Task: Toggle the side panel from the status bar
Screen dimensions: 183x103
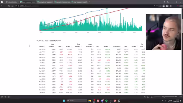Action: tap(2, 97)
